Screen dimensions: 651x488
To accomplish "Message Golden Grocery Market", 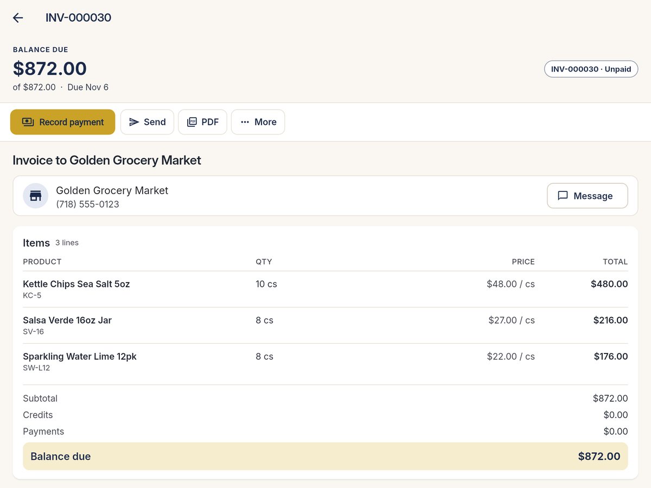I will click(x=588, y=196).
